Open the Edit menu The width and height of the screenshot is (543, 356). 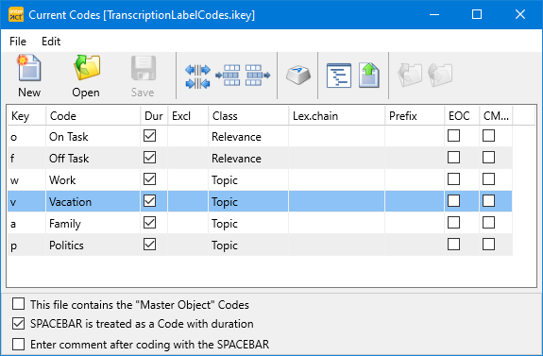pos(51,42)
